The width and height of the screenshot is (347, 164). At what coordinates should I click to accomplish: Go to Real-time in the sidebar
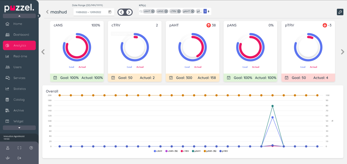click(20, 56)
